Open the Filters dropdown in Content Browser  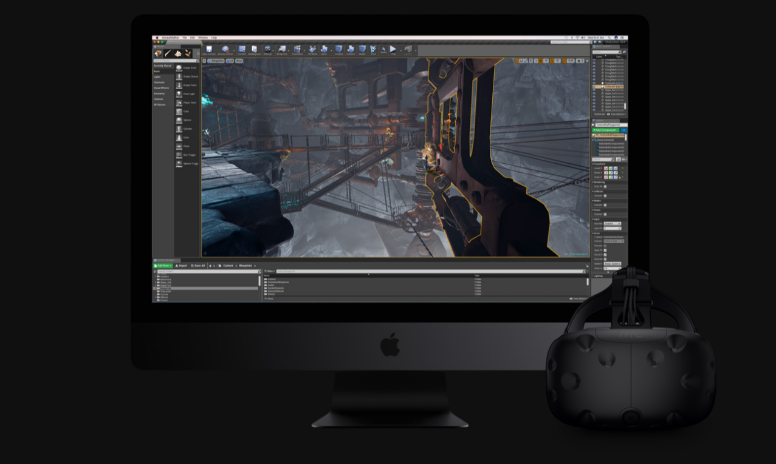[269, 271]
